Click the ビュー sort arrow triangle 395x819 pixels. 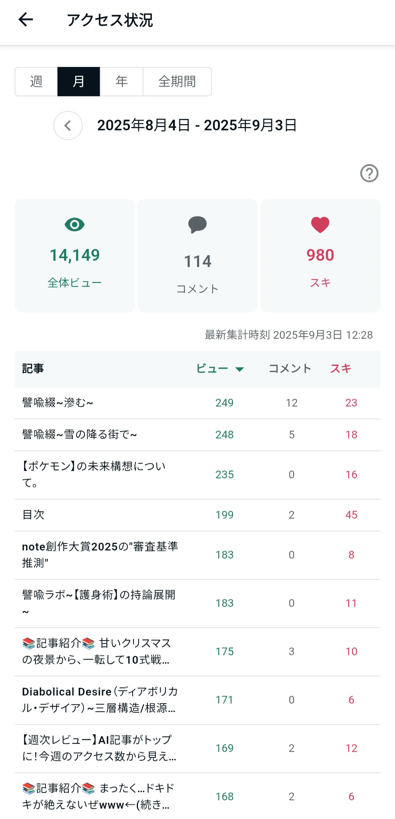240,369
